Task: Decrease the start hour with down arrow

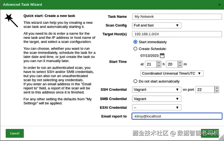Action: tap(159, 66)
